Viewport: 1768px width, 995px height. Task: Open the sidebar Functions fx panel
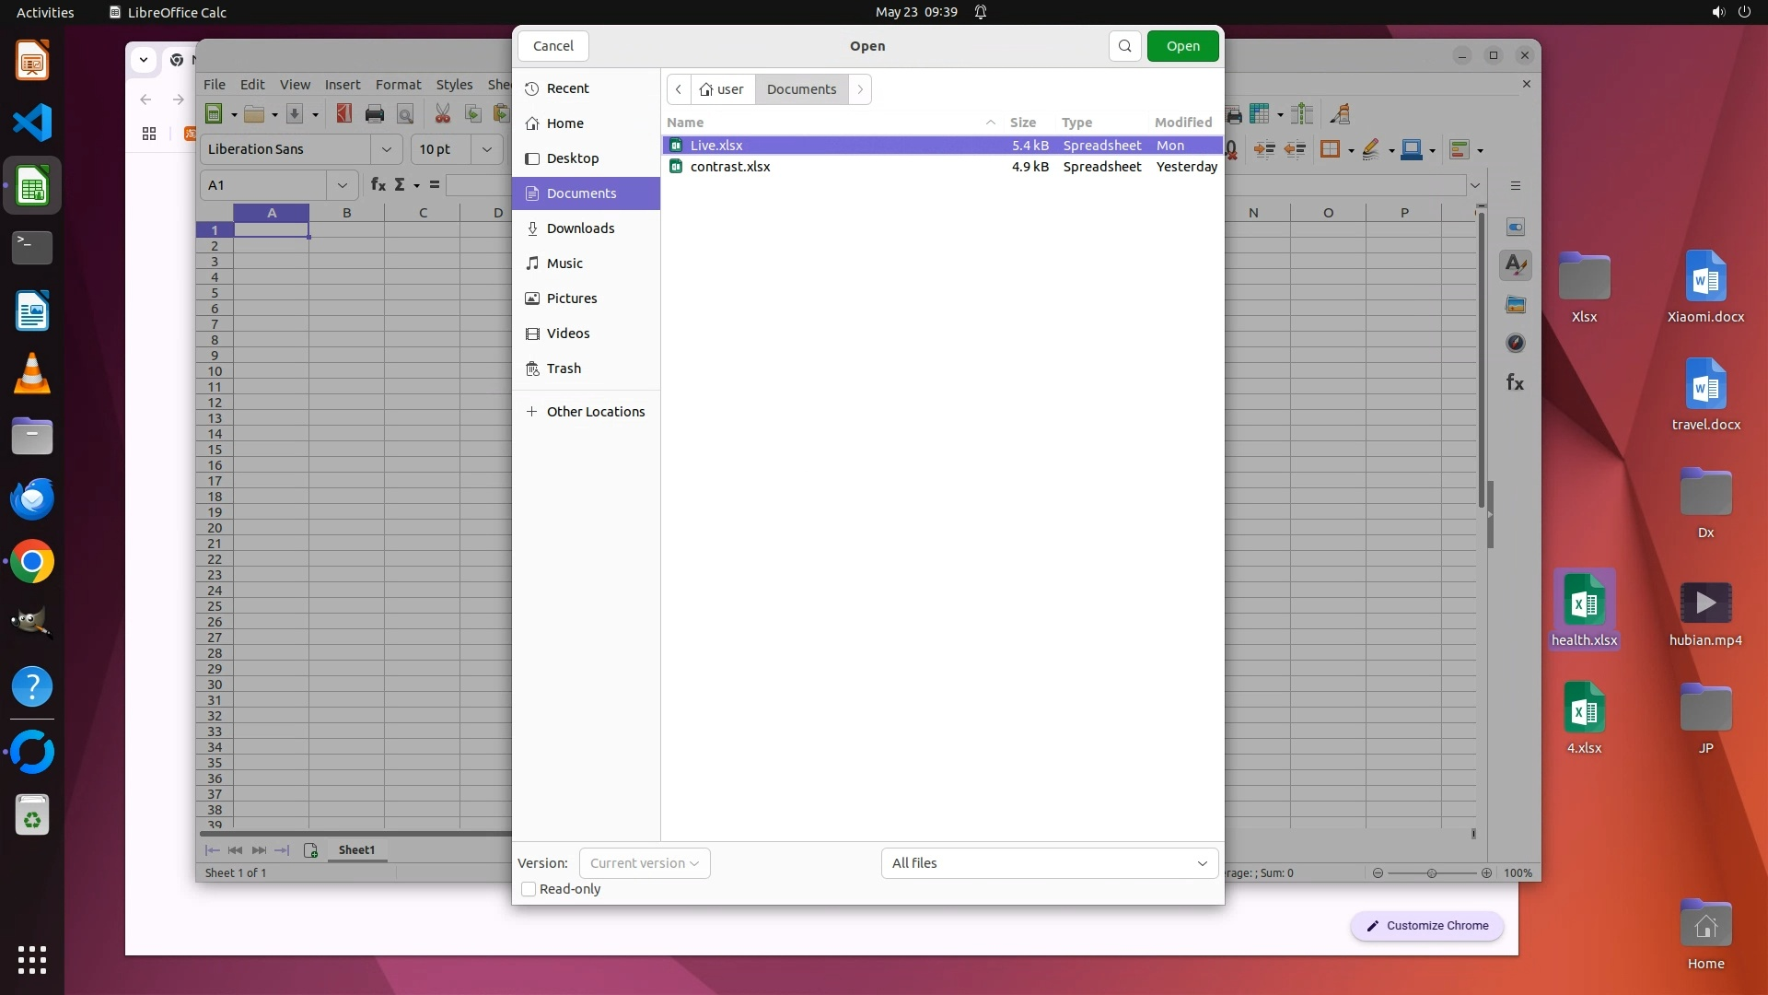(x=1516, y=382)
